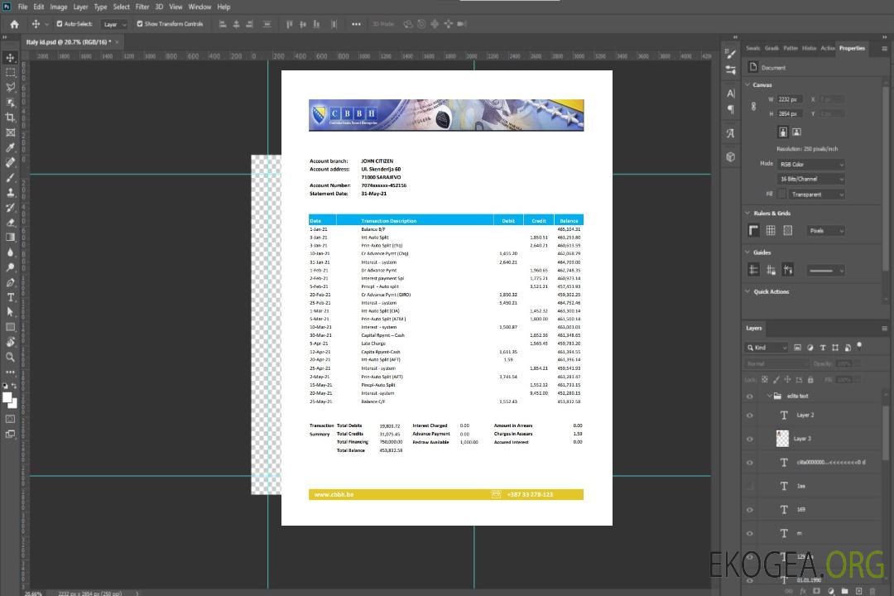Select the Move tool
This screenshot has height=596, width=894.
(10, 58)
